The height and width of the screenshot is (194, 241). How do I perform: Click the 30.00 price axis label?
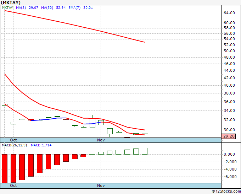(x=229, y=130)
